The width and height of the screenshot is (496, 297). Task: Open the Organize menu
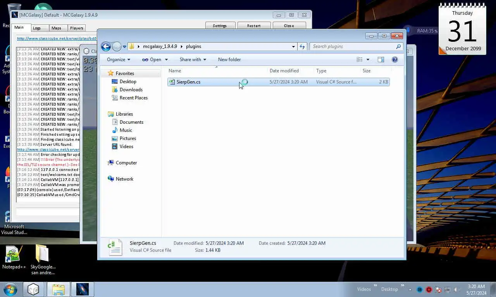pos(119,60)
